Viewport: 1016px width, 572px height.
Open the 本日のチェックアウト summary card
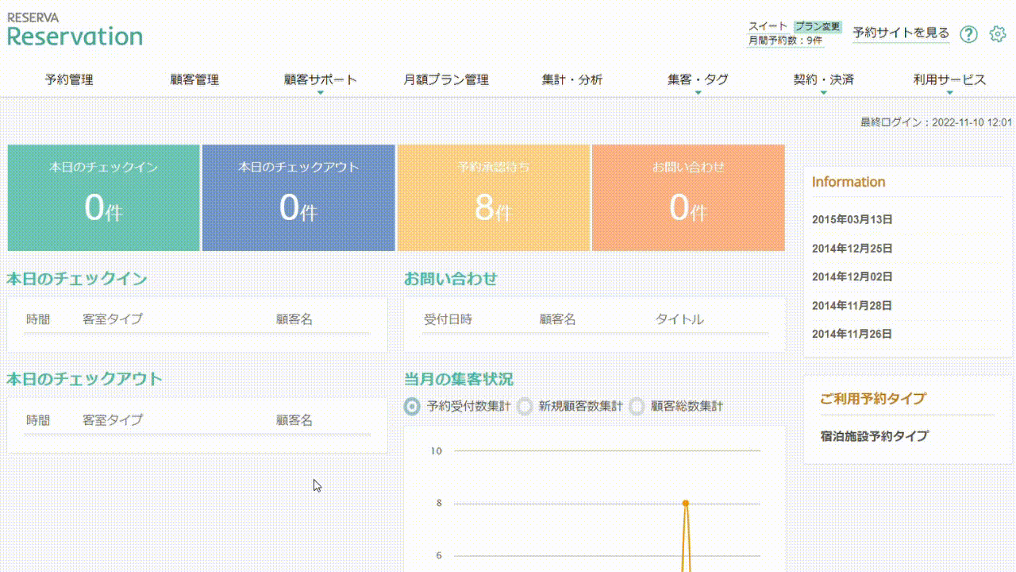point(298,198)
